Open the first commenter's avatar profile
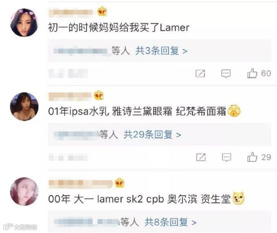The width and height of the screenshot is (277, 233). tap(24, 22)
